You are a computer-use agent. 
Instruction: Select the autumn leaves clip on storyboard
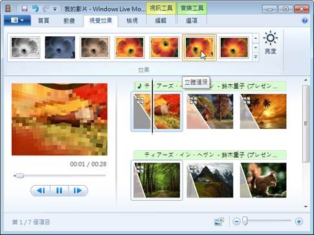click(157, 111)
